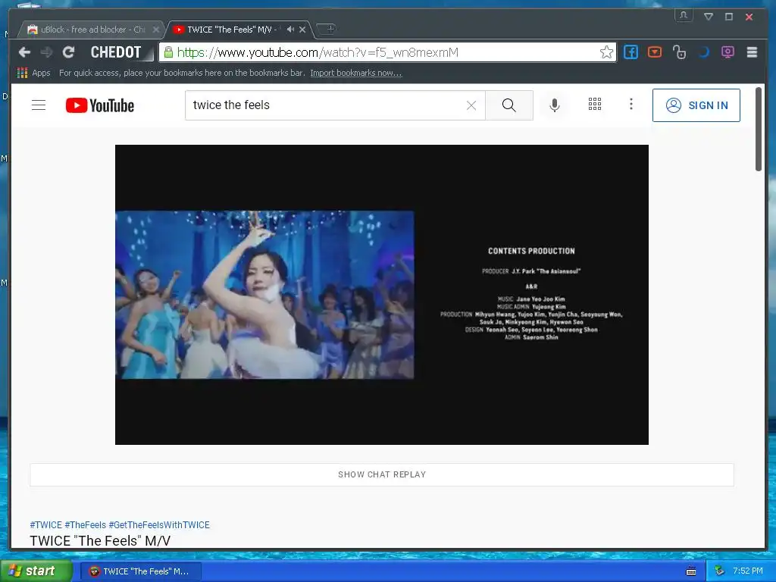Click the browser profile user icon
The image size is (776, 582).
pyautogui.click(x=684, y=16)
